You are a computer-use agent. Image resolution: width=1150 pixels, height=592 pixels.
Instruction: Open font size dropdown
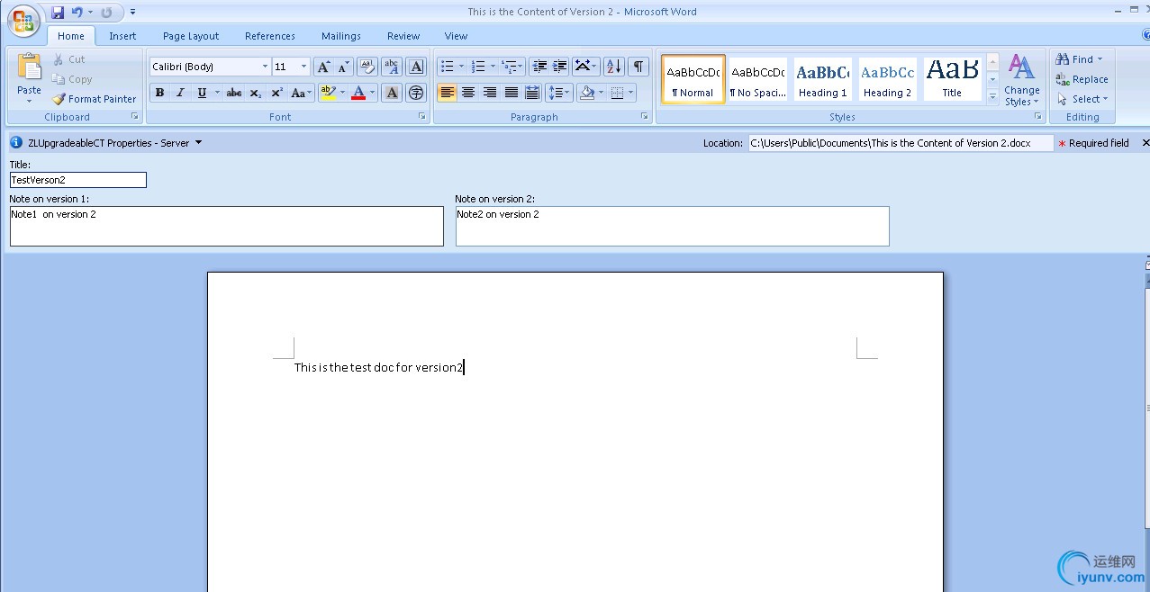point(303,67)
